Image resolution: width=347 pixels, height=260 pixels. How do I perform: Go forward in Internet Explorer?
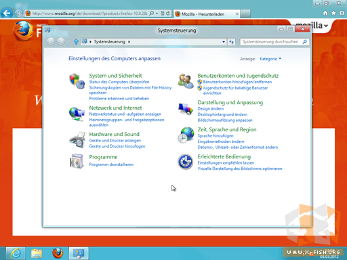coord(19,14)
